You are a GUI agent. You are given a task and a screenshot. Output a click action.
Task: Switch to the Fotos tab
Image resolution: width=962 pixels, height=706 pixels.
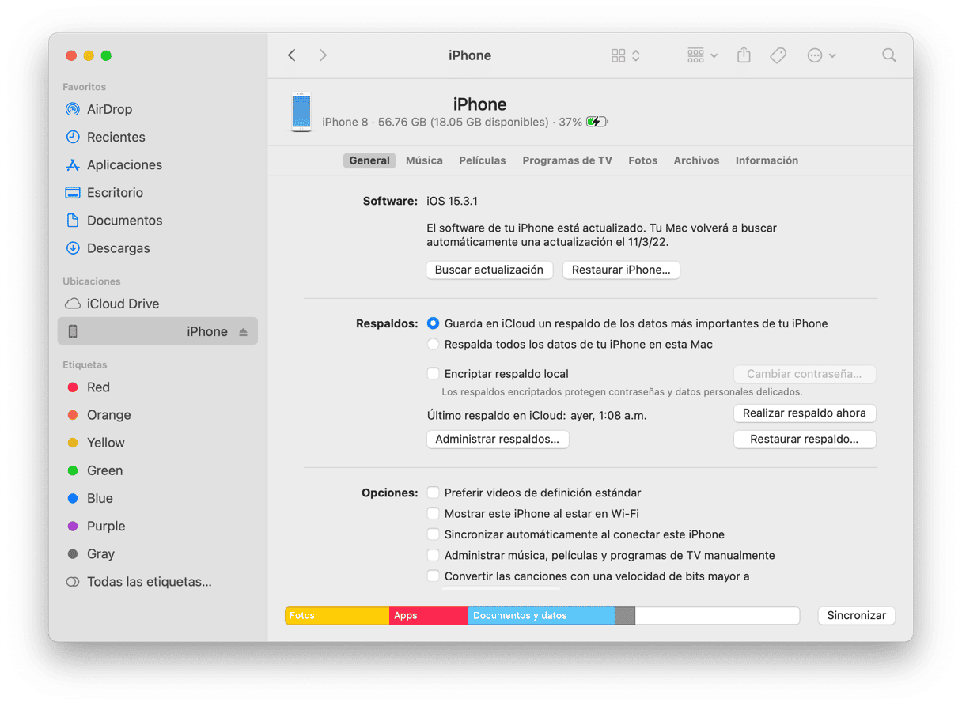pos(643,160)
